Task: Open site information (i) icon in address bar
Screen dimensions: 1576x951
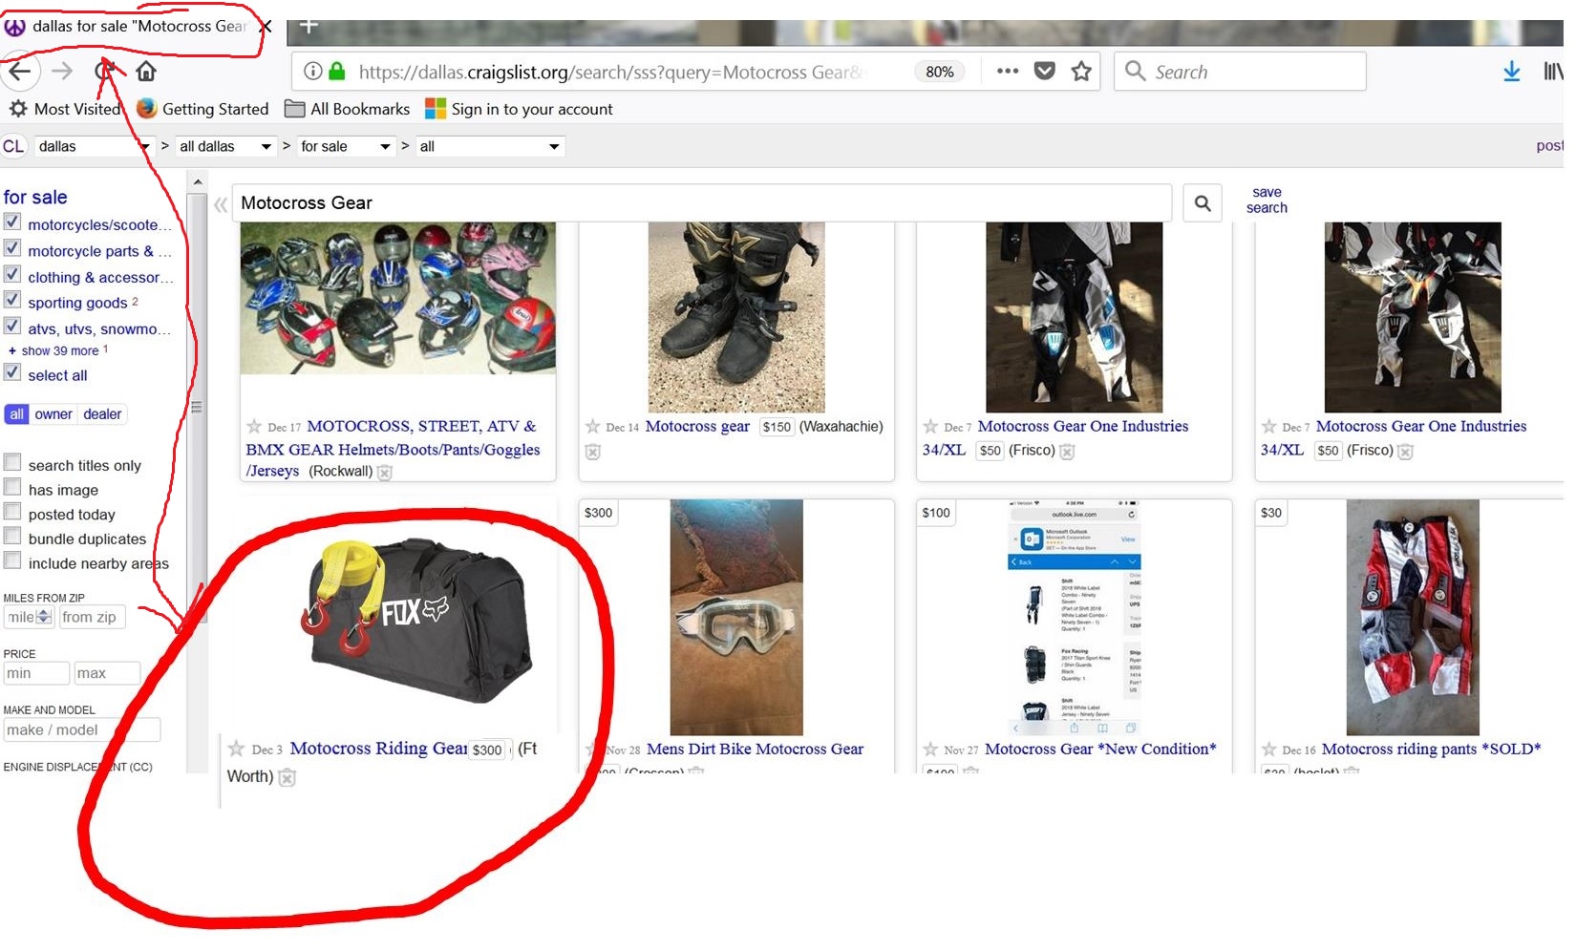Action: (x=312, y=71)
